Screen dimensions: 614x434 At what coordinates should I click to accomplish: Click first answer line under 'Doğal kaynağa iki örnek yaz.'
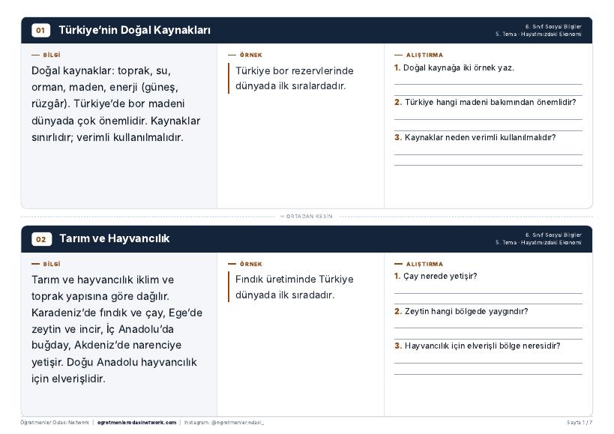point(488,84)
